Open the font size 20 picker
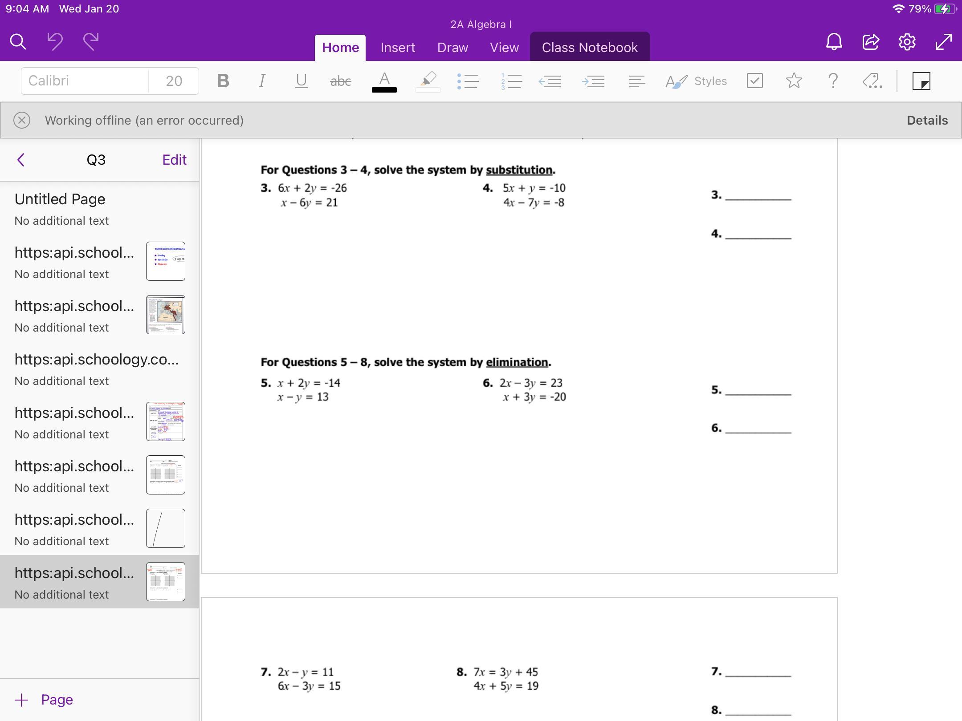Screen dimensions: 962x721 coord(174,81)
